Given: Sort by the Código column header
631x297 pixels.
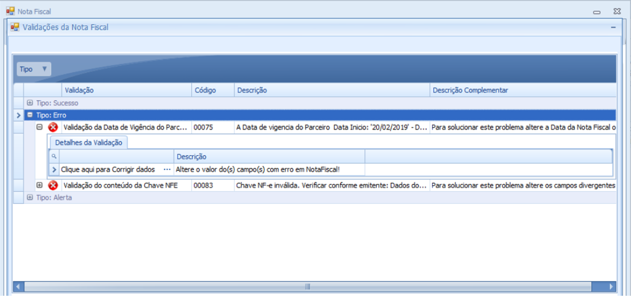Looking at the screenshot, I should pos(213,90).
